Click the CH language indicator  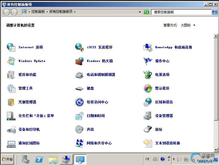point(147,159)
